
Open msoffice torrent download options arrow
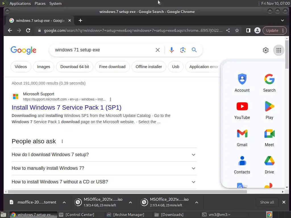[x=64, y=202]
